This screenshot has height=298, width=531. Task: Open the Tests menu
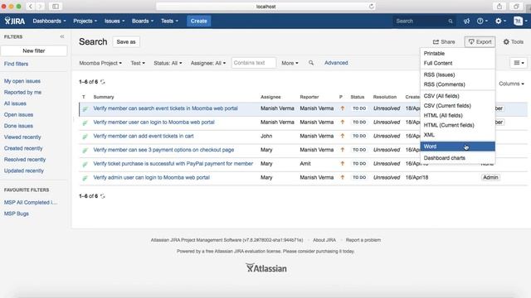tap(169, 21)
